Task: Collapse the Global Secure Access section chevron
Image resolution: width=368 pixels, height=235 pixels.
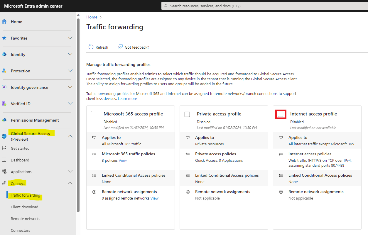Action: pyautogui.click(x=70, y=136)
